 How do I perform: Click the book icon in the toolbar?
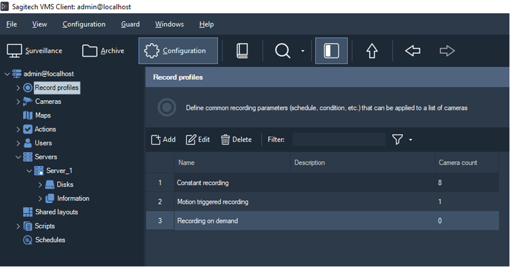242,51
